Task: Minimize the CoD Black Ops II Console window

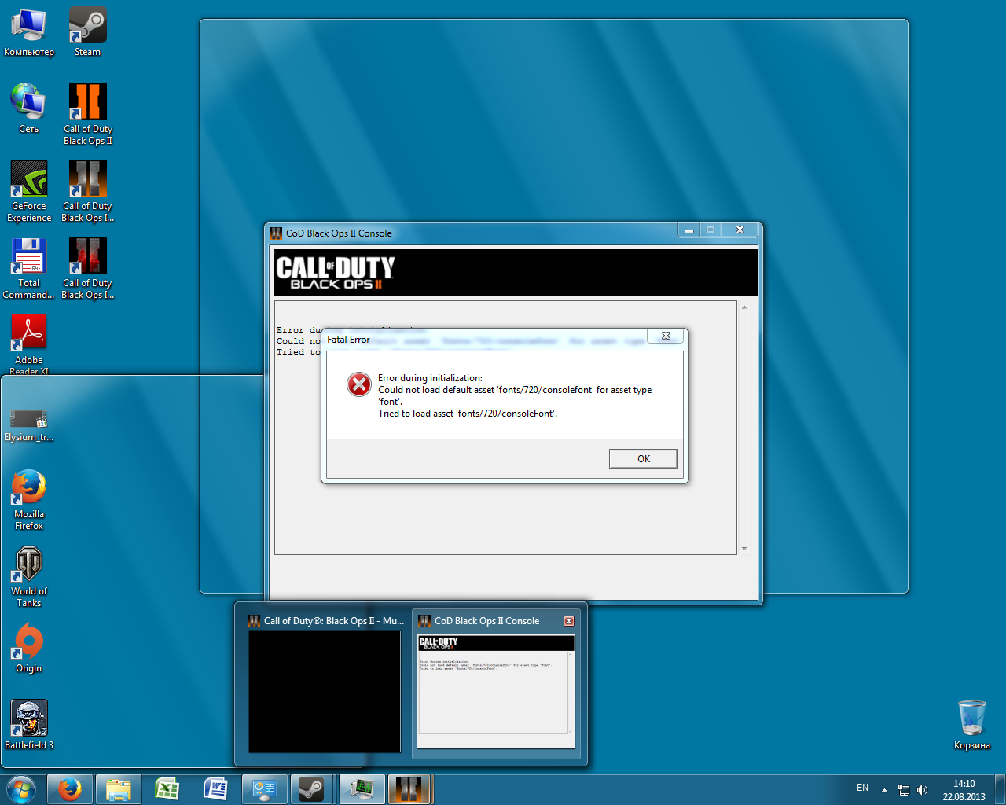Action: (x=689, y=230)
